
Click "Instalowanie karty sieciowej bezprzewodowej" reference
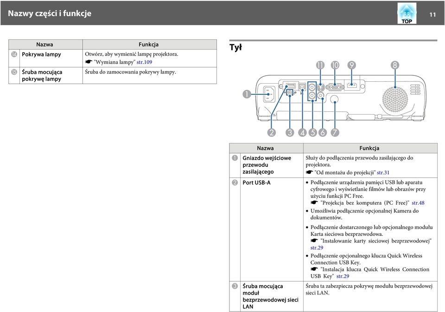click(376, 241)
